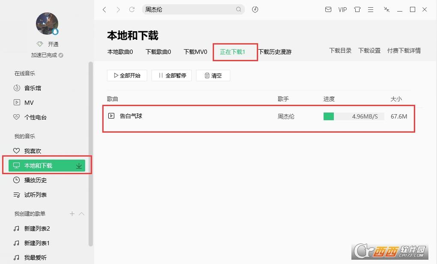Switch to mini mode icon

coord(386,9)
